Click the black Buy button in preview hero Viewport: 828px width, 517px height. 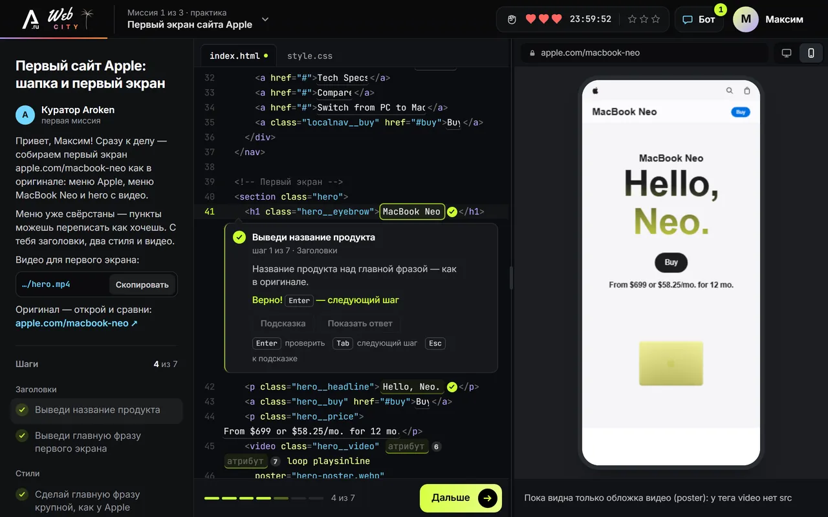[x=671, y=262]
